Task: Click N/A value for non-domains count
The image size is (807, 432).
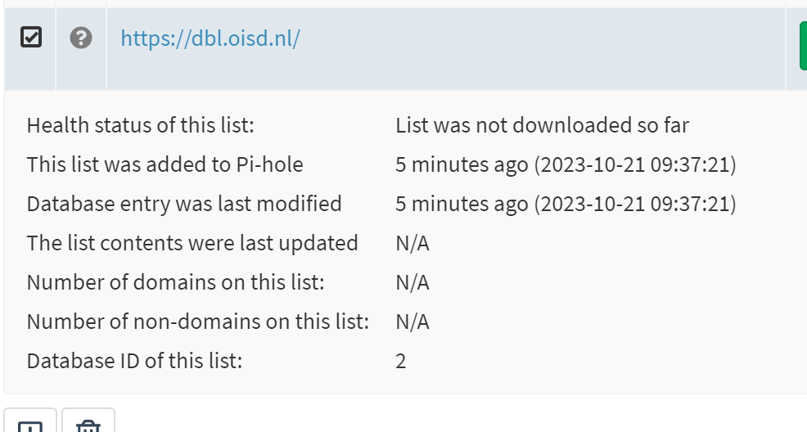Action: [412, 322]
